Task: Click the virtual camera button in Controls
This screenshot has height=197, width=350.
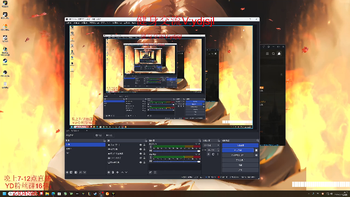Action: point(238,155)
